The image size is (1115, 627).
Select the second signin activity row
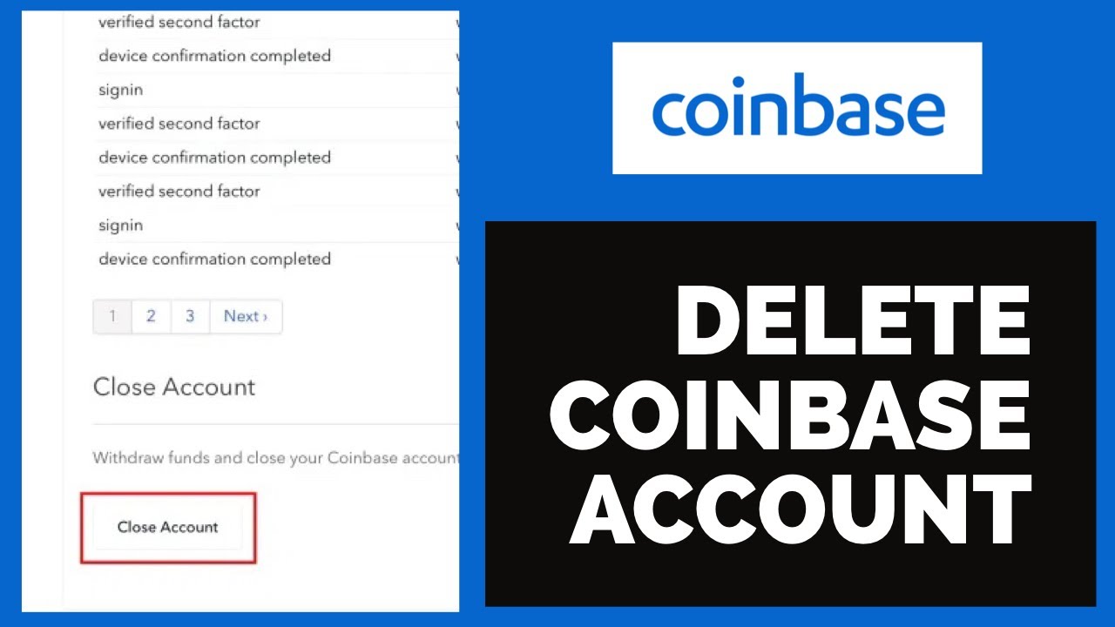point(275,226)
